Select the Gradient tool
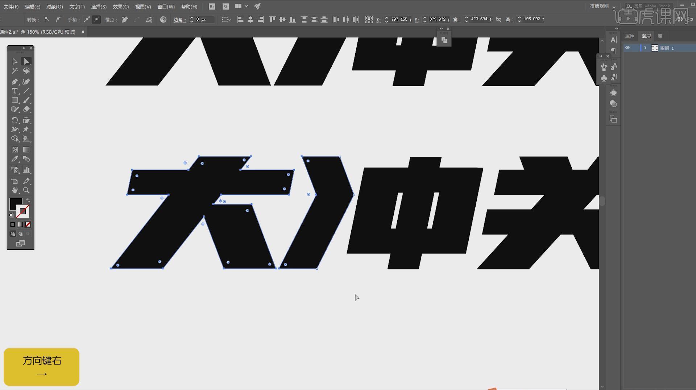The width and height of the screenshot is (696, 390). tap(26, 150)
